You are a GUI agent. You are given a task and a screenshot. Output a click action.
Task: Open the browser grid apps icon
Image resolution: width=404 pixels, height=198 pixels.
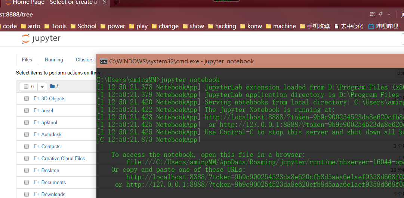coord(372,14)
